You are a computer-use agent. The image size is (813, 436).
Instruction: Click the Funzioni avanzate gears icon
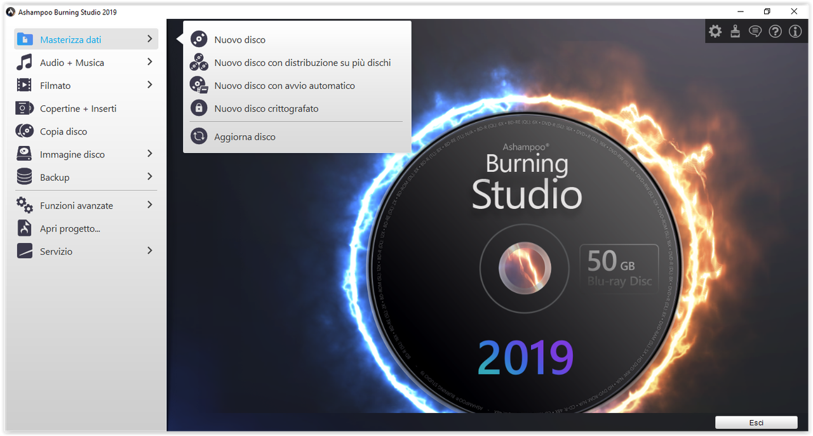(x=24, y=205)
